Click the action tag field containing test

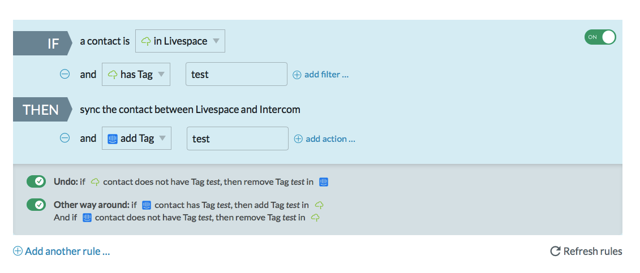238,138
